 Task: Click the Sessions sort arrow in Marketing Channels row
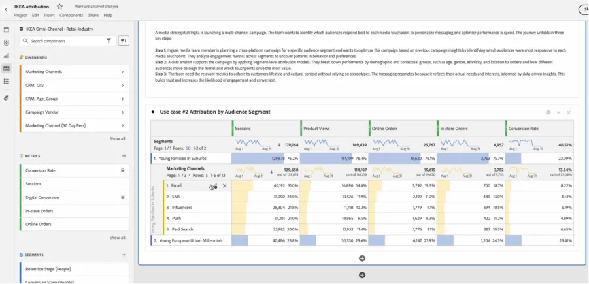[x=271, y=172]
